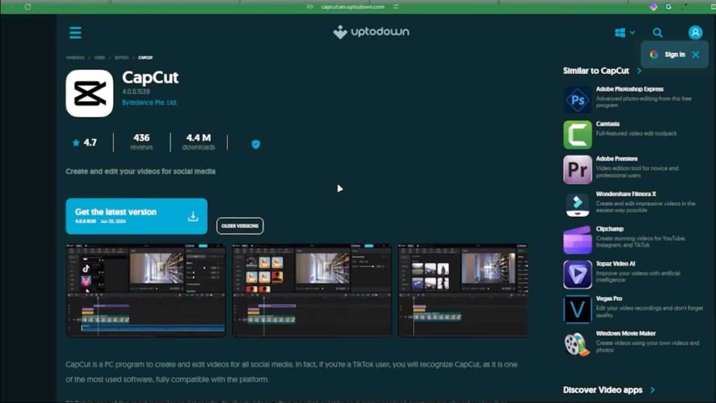This screenshot has width=716, height=403.
Task: Click the Topaz Video AI icon
Action: point(577,274)
